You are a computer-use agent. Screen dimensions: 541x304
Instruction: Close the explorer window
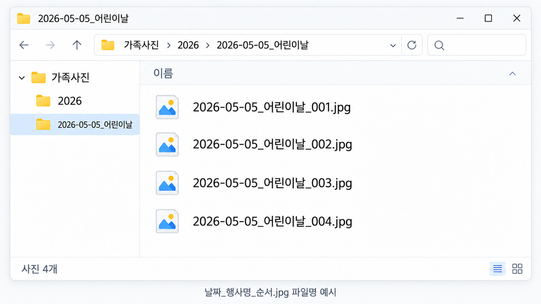517,18
